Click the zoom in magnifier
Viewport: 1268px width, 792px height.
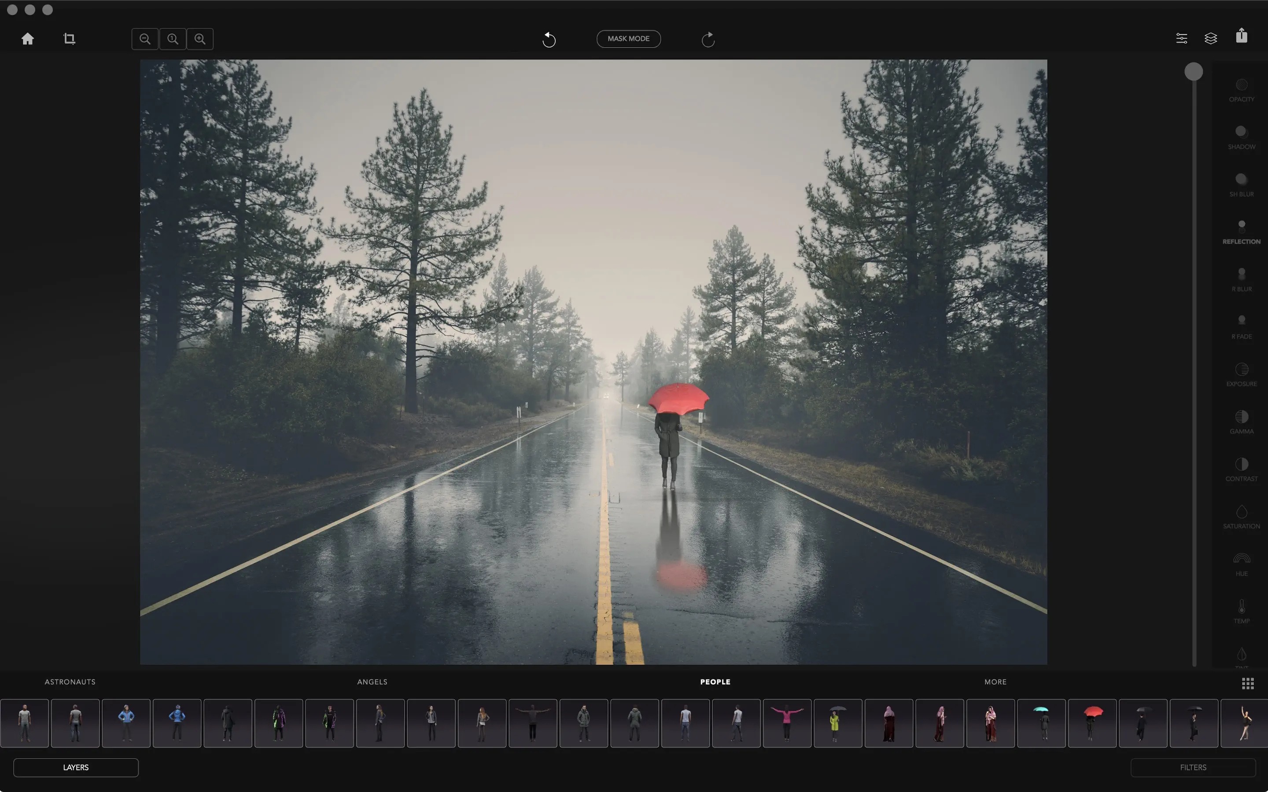click(x=199, y=39)
